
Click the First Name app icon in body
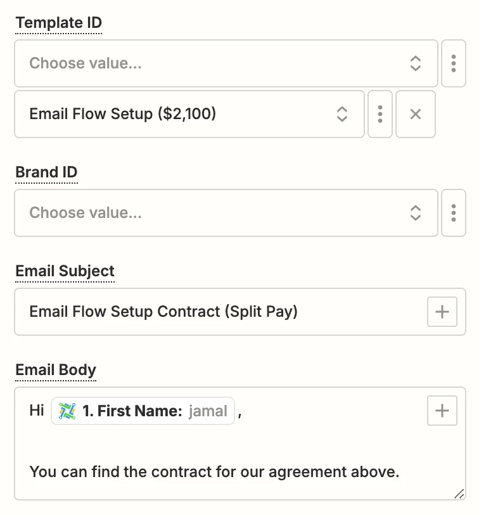tap(67, 411)
